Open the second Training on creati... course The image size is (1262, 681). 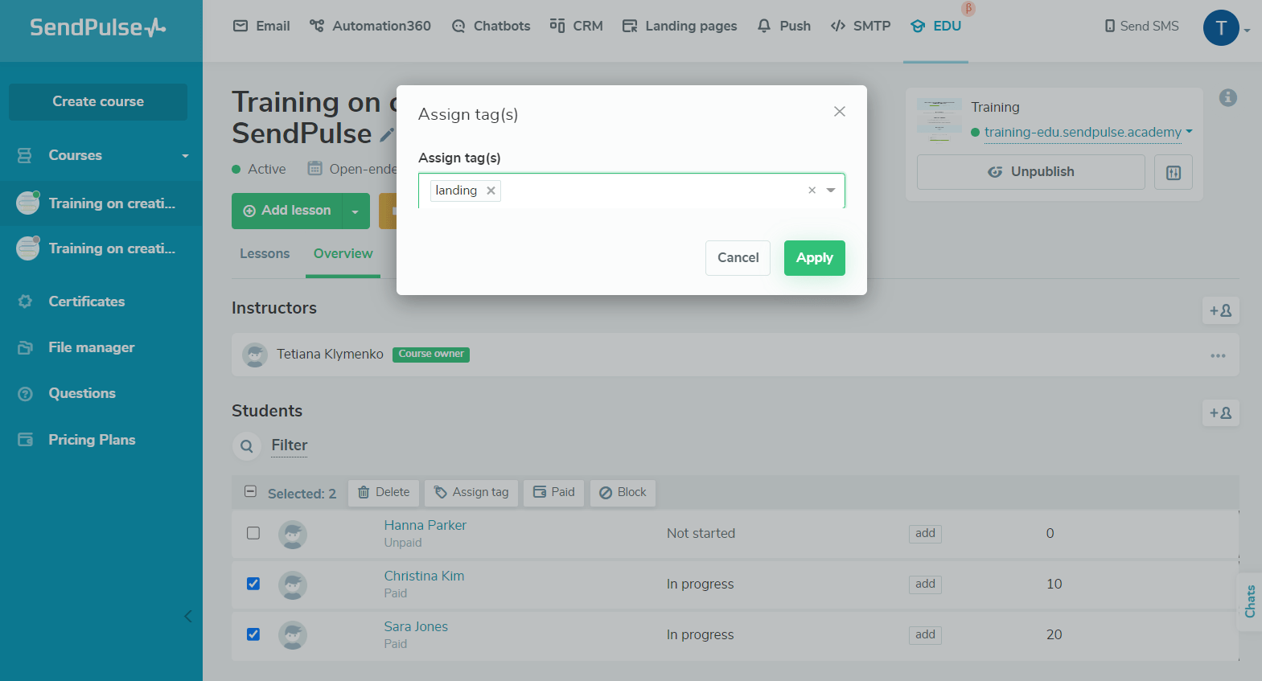pos(101,248)
